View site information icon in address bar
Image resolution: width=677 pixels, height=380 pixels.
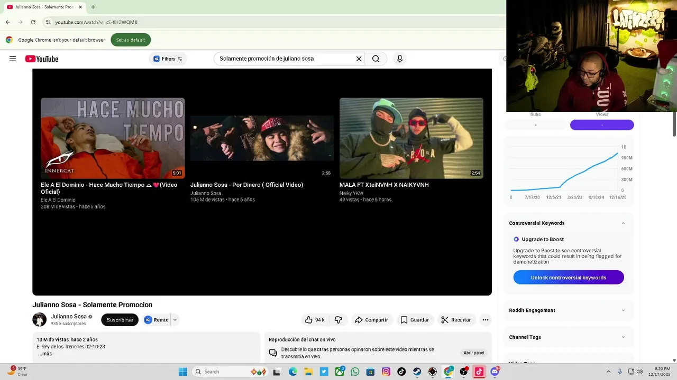click(48, 22)
